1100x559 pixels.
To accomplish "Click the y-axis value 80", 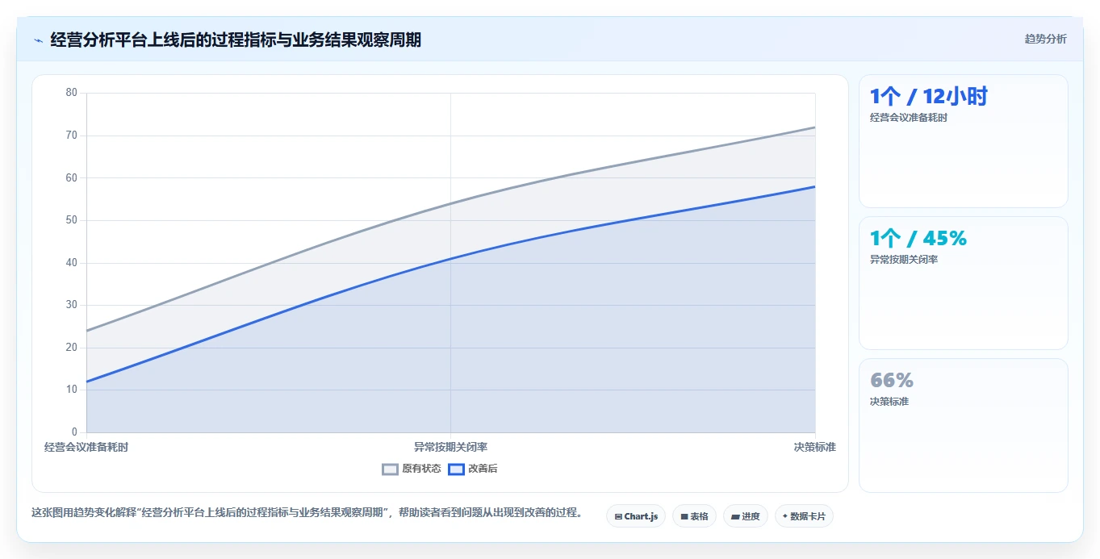I will coord(72,93).
